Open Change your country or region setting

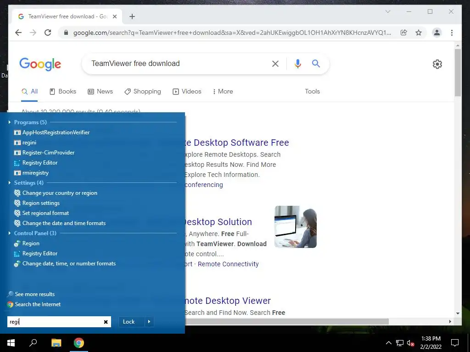[56, 193]
